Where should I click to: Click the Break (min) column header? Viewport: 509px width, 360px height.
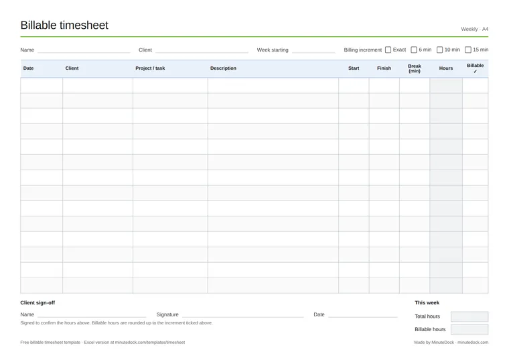tap(415, 68)
